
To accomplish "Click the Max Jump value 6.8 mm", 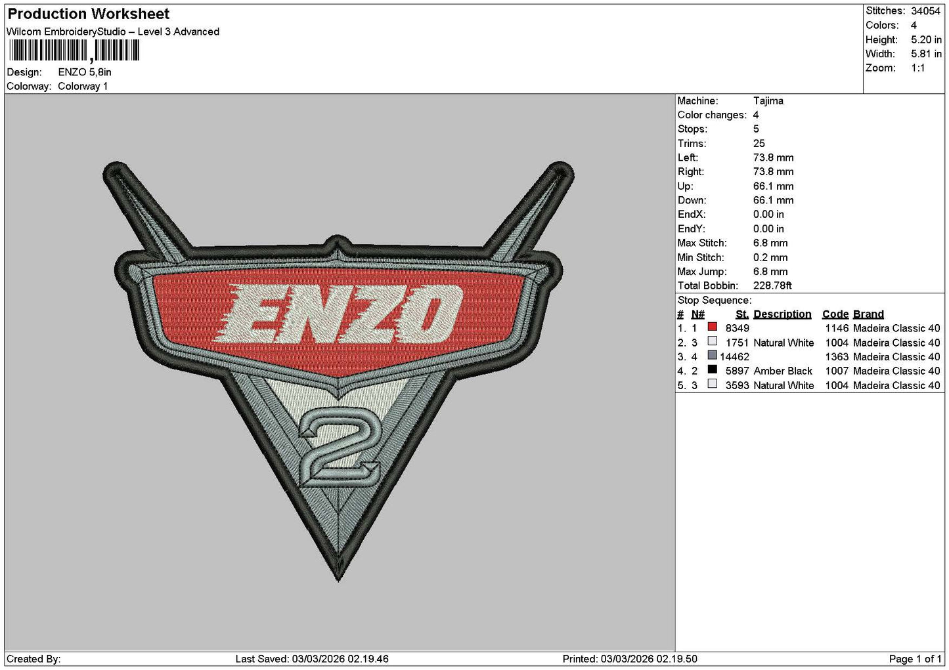I will click(x=770, y=272).
